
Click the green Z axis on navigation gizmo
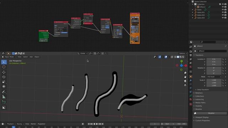point(181,61)
